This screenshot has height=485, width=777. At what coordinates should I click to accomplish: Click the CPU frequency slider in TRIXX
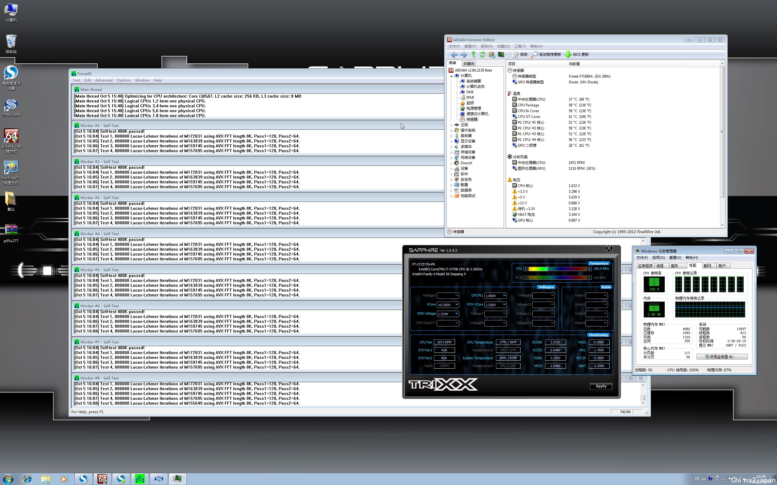tap(557, 269)
